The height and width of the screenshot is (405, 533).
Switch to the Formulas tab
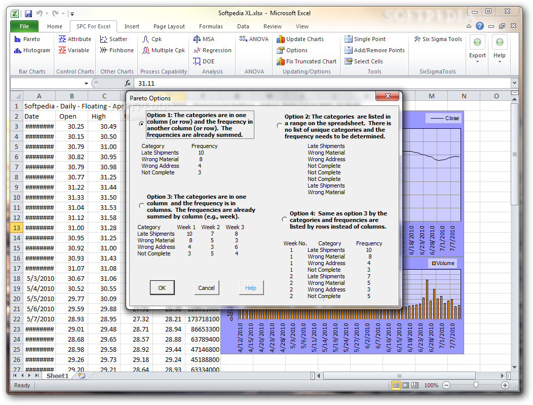click(x=211, y=26)
